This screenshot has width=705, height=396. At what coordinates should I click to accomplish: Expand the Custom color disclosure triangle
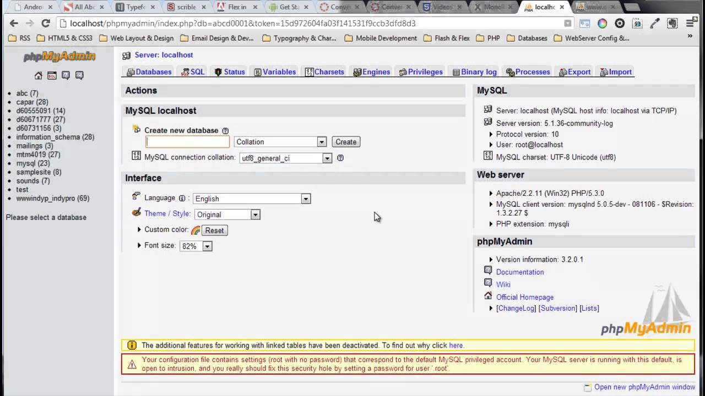[139, 230]
